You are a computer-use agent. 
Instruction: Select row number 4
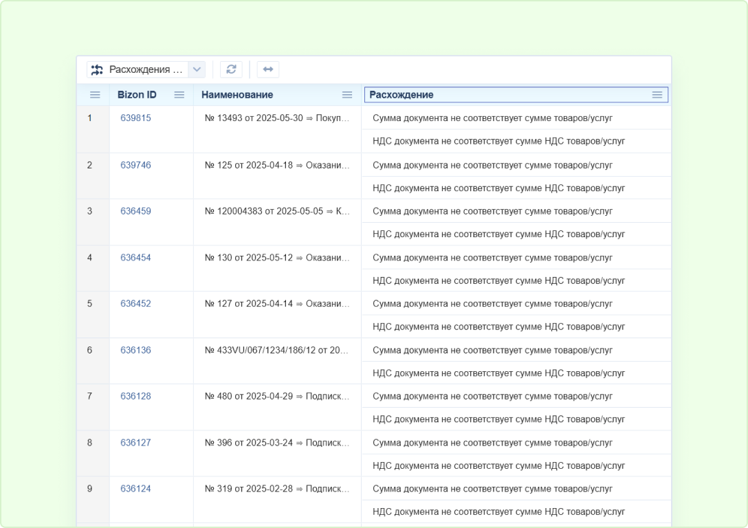(90, 258)
